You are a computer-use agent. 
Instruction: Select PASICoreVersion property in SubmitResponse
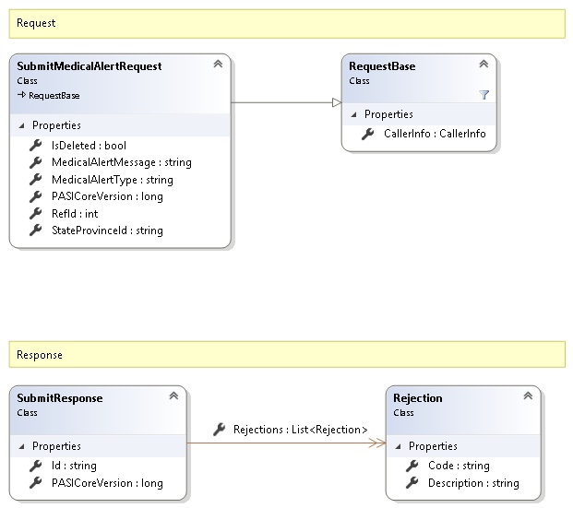(x=107, y=483)
